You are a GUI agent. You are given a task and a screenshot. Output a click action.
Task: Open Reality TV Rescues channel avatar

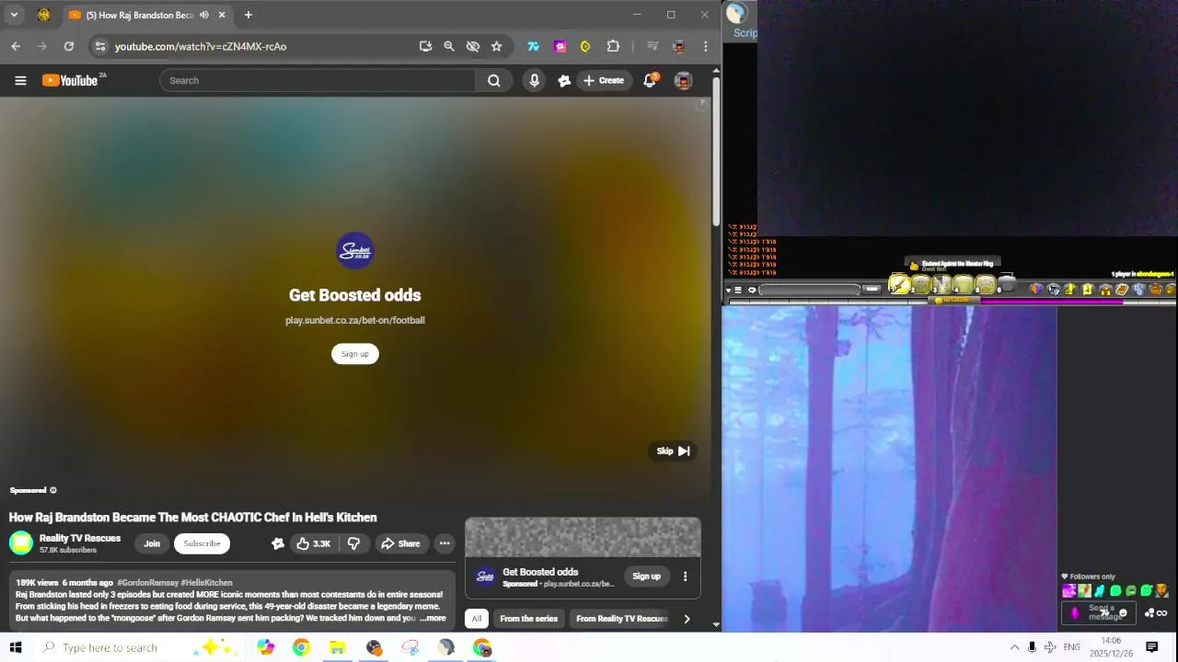pos(20,543)
